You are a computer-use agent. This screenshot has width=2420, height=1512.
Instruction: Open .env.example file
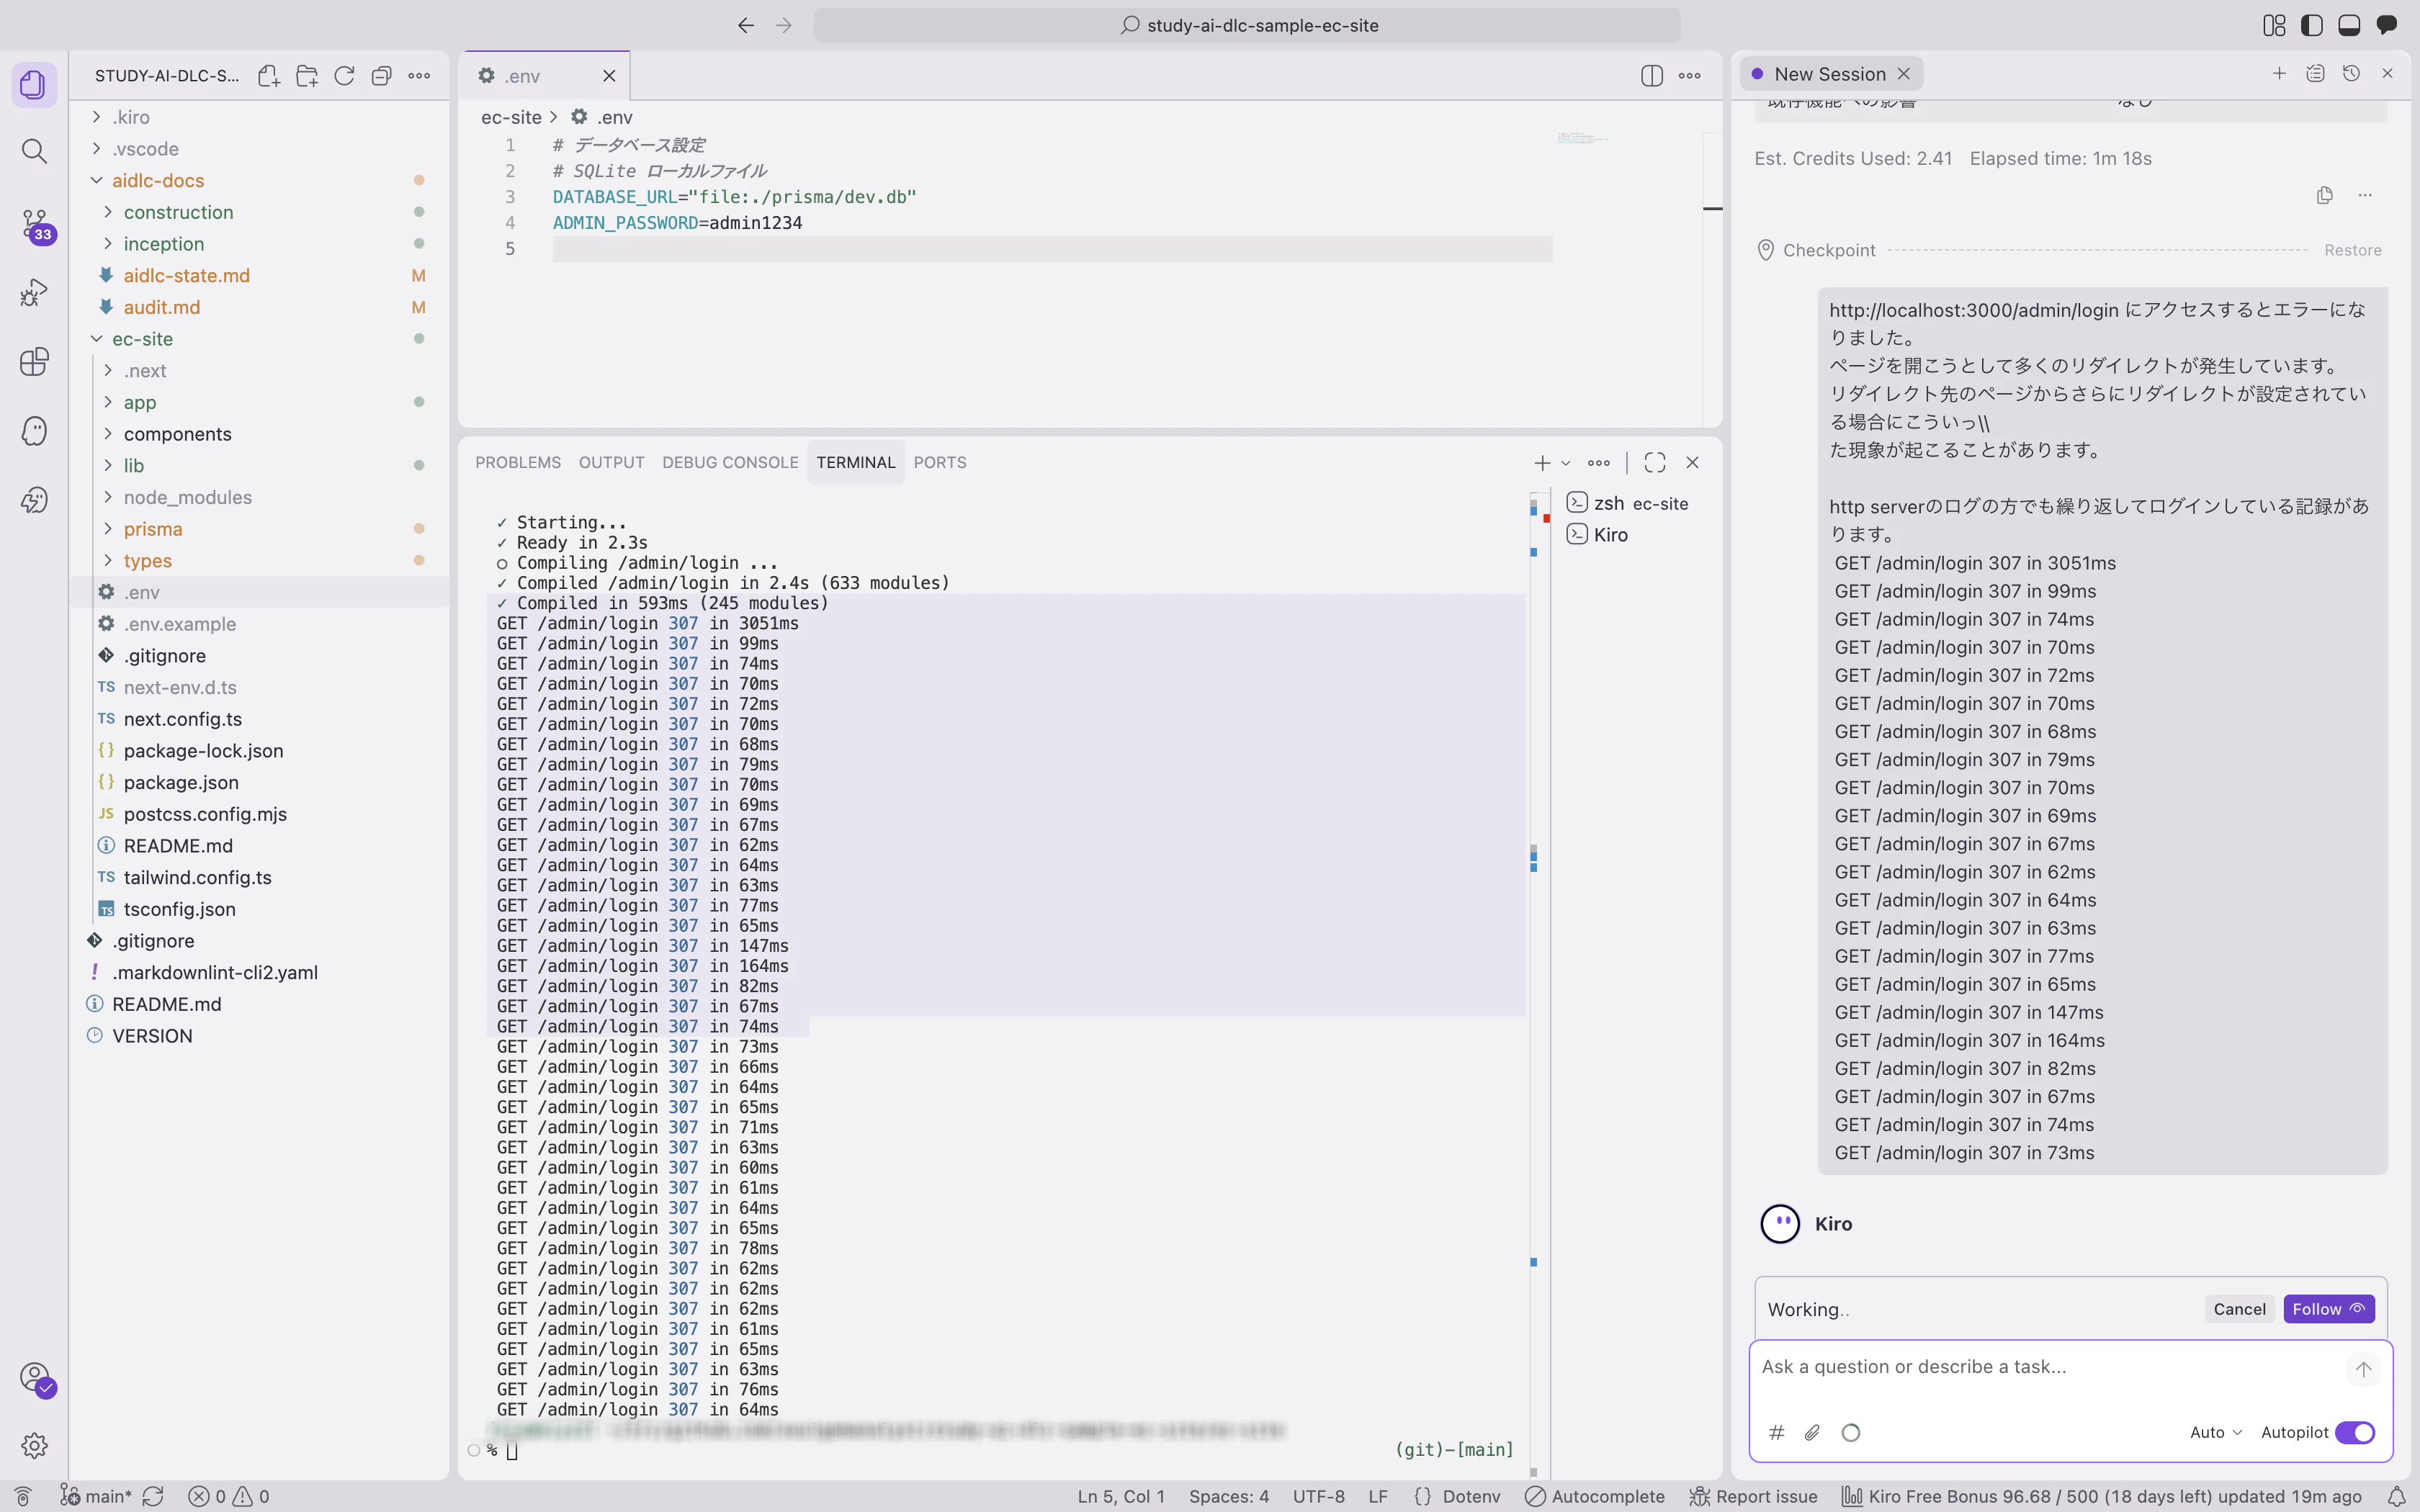coord(180,624)
